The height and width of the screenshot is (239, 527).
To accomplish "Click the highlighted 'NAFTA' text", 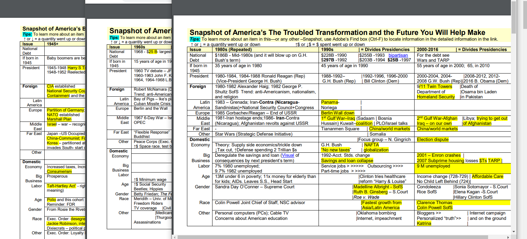I will [x=371, y=145].
